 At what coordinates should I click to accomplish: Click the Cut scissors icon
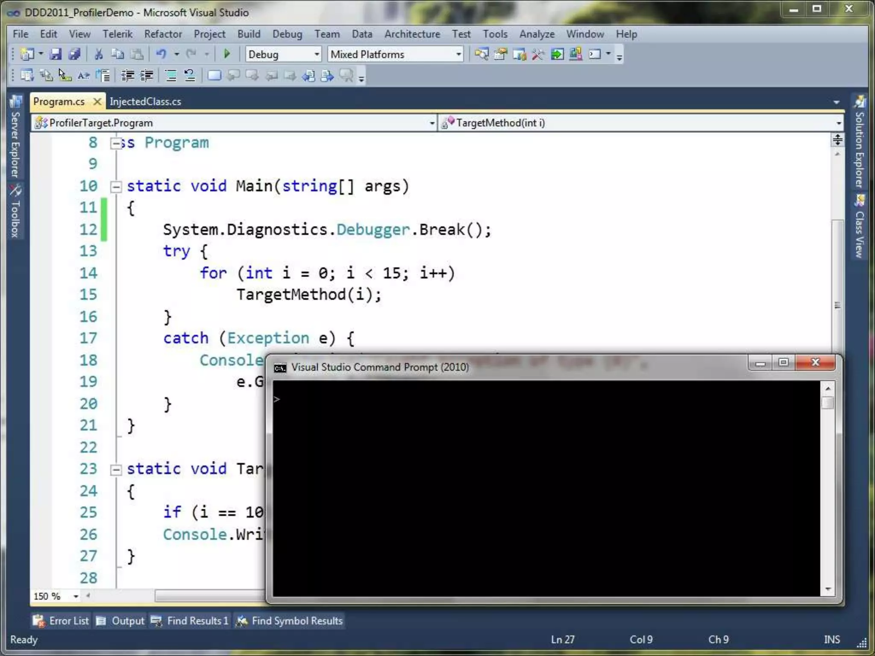(99, 54)
